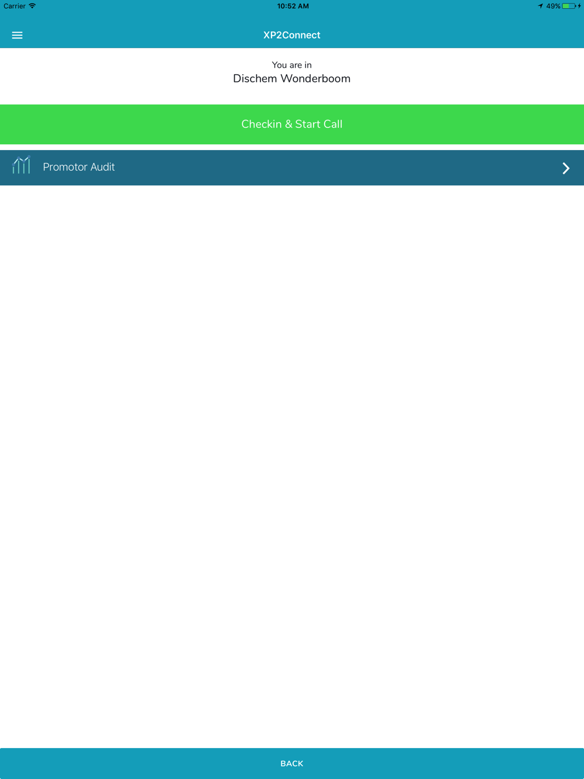Viewport: 584px width, 779px height.
Task: Click the 'You are in' label
Action: pos(292,65)
